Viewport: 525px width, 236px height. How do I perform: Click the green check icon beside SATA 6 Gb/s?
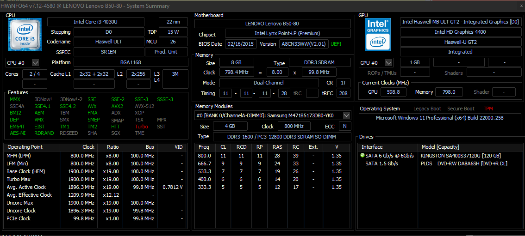(x=362, y=156)
